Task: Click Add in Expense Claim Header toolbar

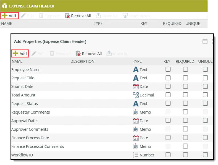Action: (x=9, y=16)
